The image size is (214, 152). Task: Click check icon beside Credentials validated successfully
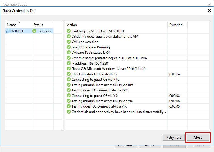pos(68,112)
